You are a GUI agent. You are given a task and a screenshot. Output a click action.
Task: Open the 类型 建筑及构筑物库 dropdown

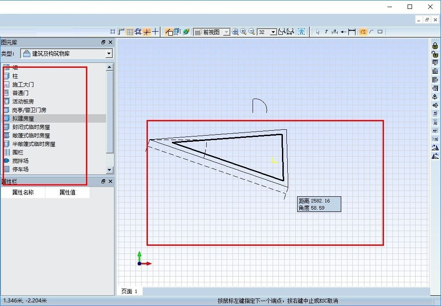tap(67, 54)
